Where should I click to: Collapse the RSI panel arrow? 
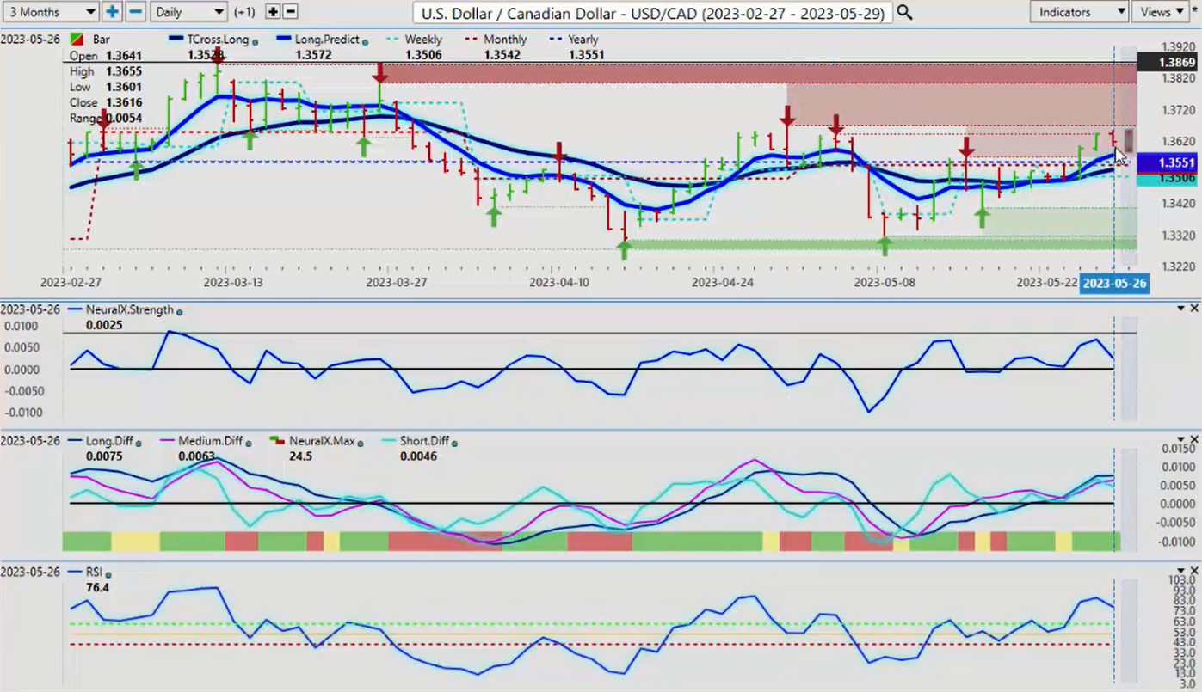(1180, 571)
